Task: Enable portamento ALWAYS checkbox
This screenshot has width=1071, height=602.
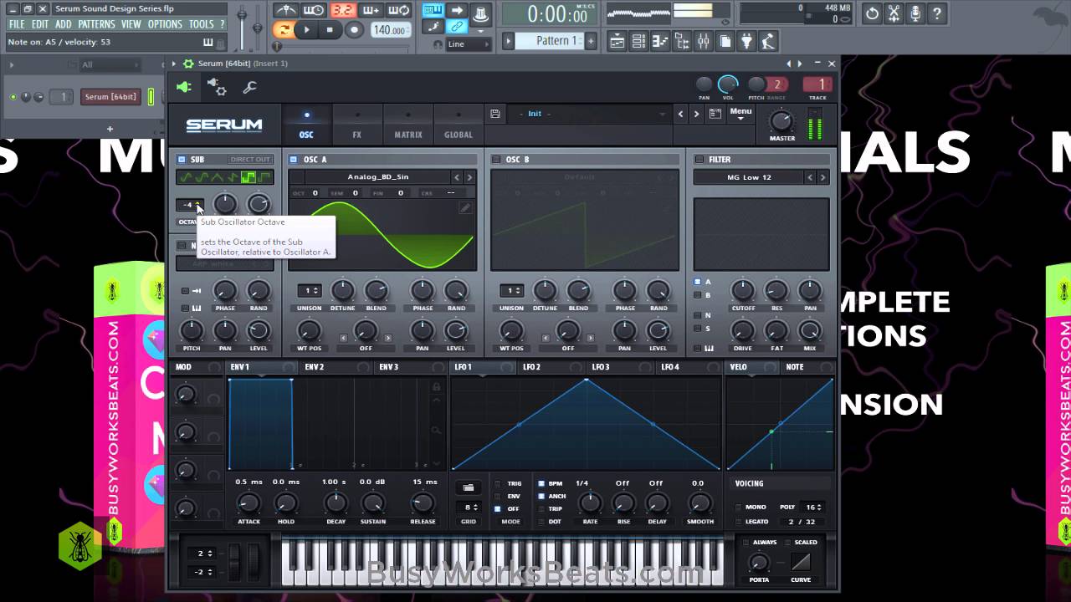Action: (746, 542)
